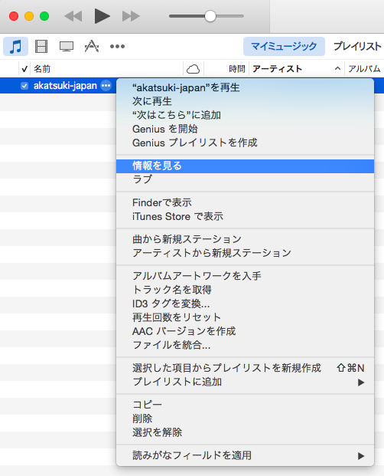Click the Rewind previous track button
384x476 pixels.
pyautogui.click(x=73, y=16)
